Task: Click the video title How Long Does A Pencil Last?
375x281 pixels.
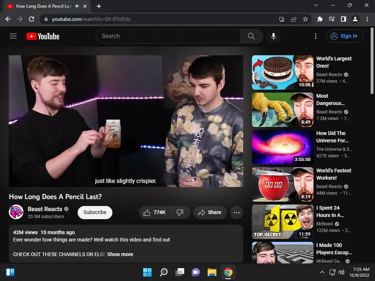Action: [x=55, y=196]
